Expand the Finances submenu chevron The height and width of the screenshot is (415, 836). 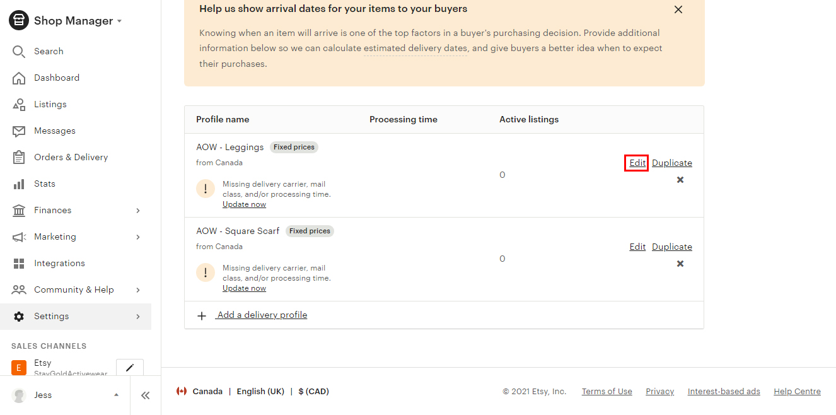138,210
